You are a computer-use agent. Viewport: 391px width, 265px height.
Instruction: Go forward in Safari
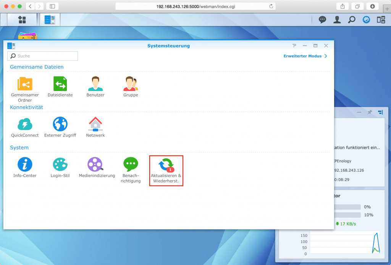coord(39,6)
